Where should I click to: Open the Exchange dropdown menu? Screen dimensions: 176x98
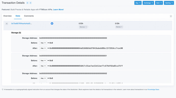148,3
